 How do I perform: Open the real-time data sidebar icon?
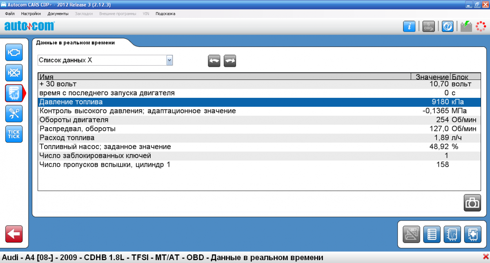14,93
